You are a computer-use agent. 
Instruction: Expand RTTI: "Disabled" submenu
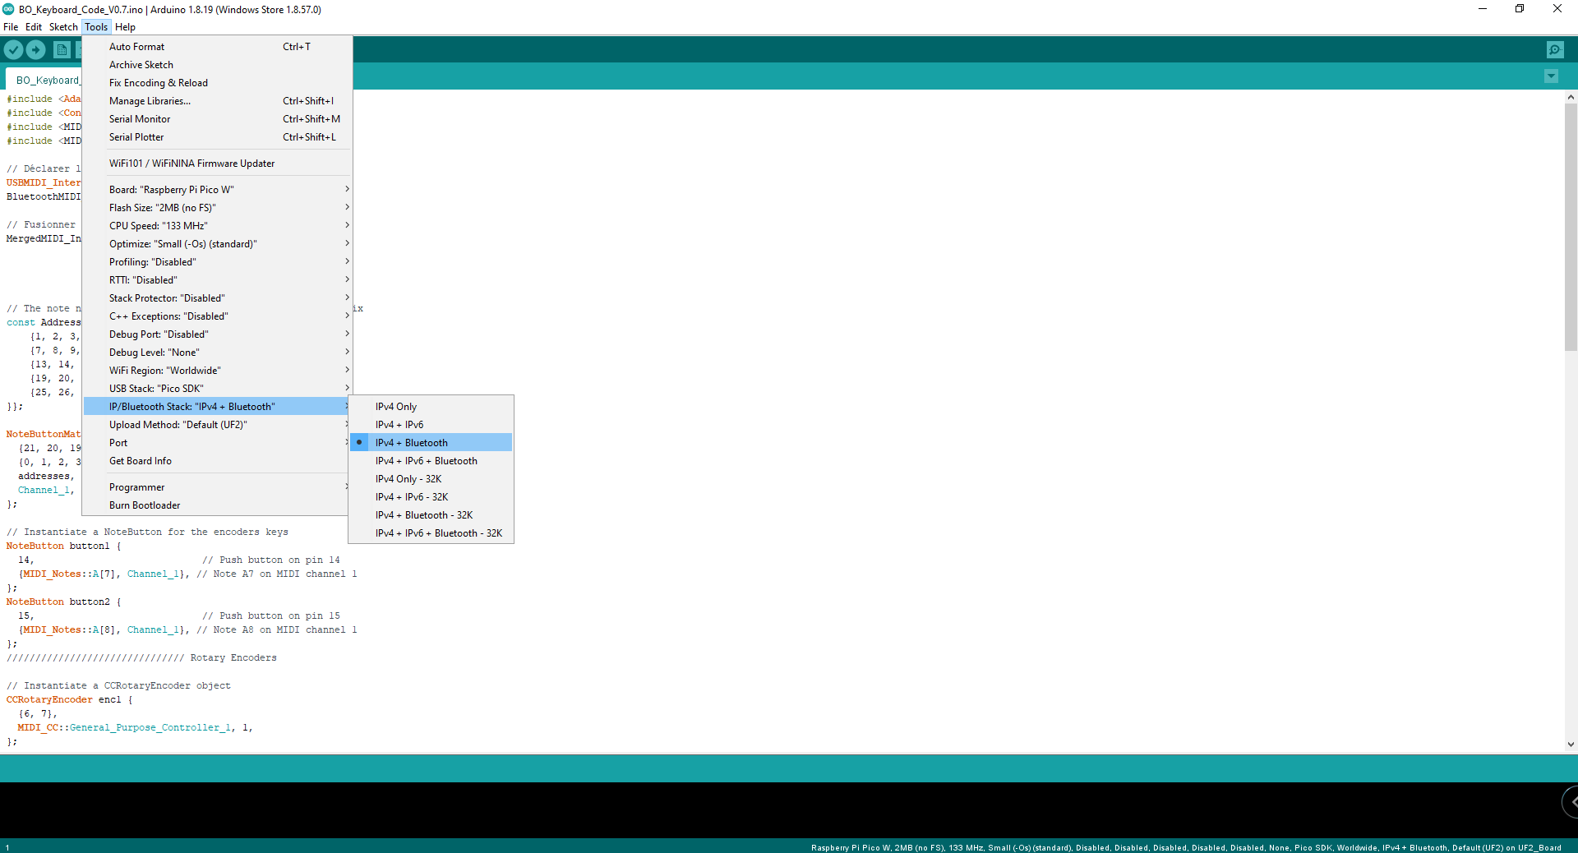coord(218,280)
